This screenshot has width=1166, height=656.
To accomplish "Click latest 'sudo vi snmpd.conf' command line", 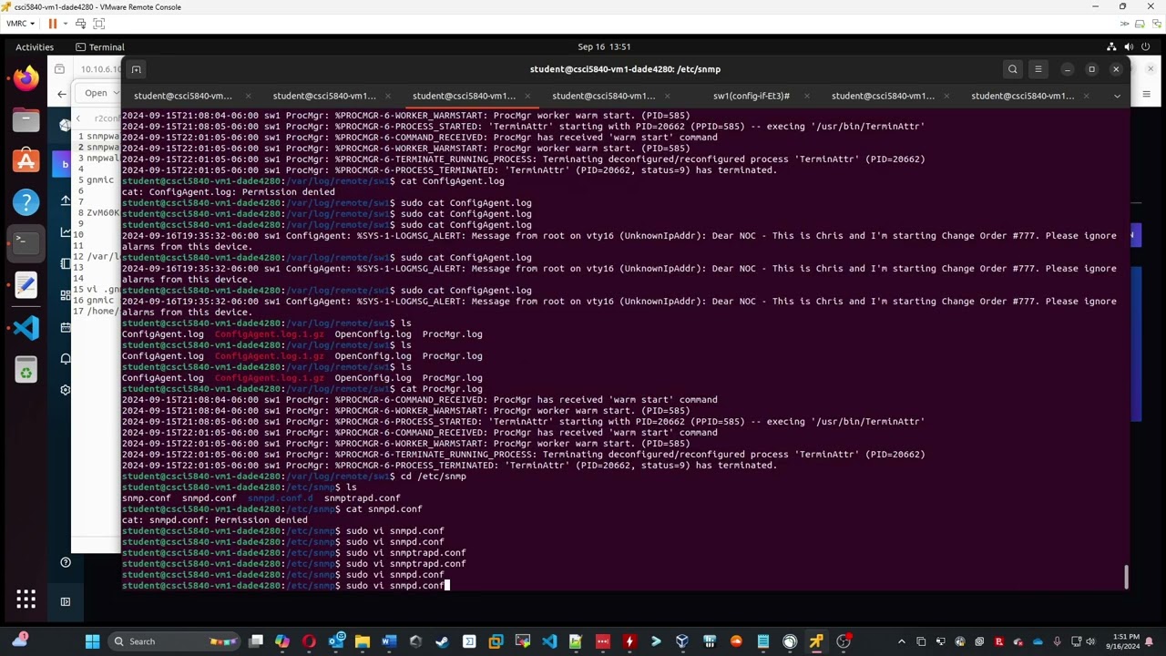I will 394,586.
